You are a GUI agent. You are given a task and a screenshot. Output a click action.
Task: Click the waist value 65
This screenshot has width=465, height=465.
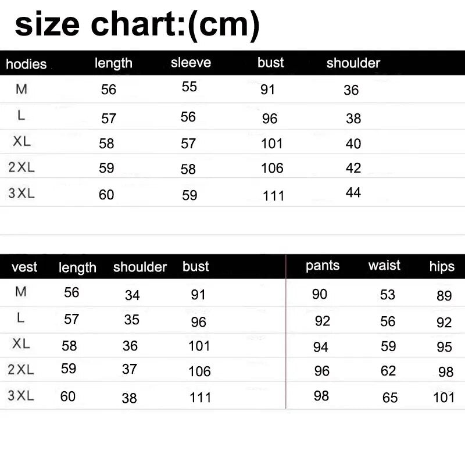pos(390,398)
